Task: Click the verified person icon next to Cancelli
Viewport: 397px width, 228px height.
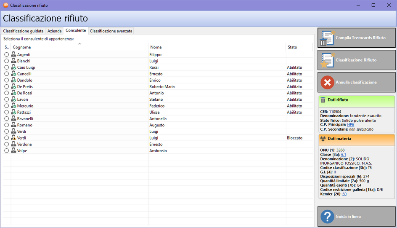Action: [x=13, y=74]
